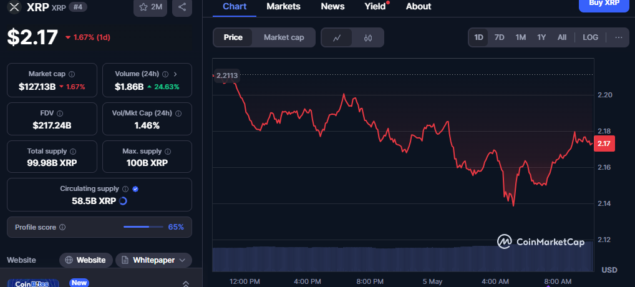Expand Volume (24h) chevron arrow
The image size is (635, 287).
tap(175, 74)
